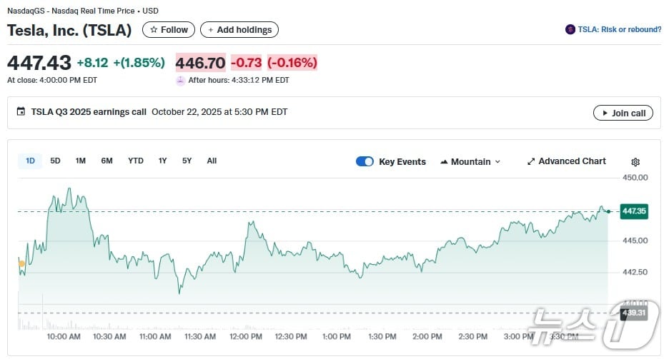Click the after-hours moon icon
This screenshot has width=669, height=359.
click(x=180, y=80)
